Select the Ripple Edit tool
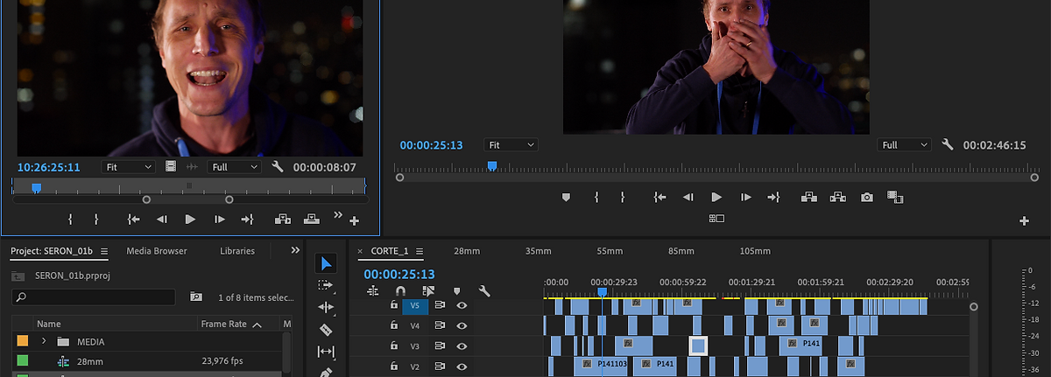This screenshot has height=377, width=1051. tap(326, 307)
